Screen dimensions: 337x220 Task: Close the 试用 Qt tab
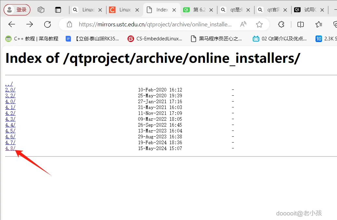point(322,10)
